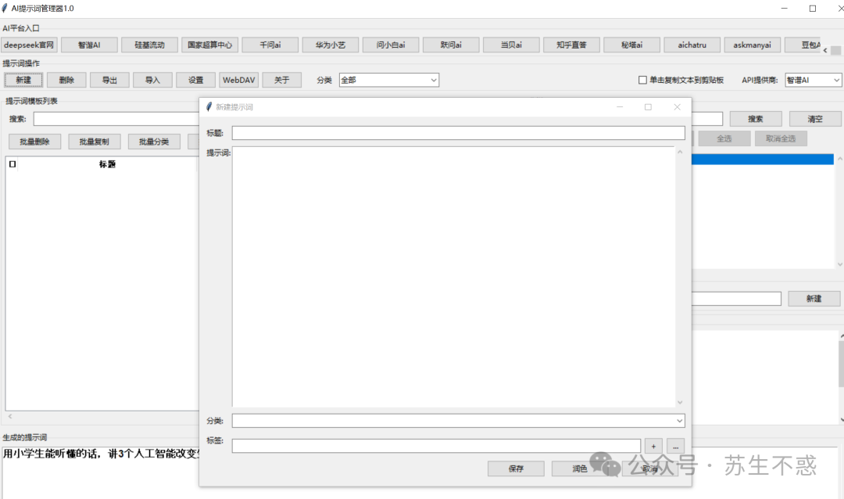Click the 导出 button

point(110,80)
